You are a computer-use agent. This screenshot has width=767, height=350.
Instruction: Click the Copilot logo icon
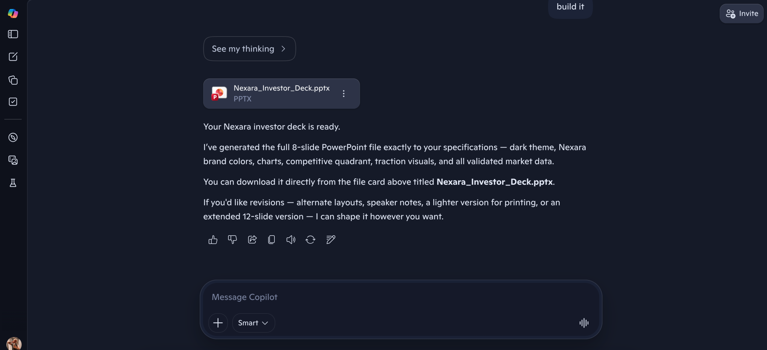click(x=13, y=13)
